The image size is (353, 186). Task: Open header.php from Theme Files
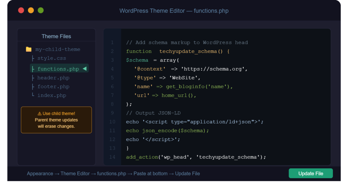tap(53, 78)
